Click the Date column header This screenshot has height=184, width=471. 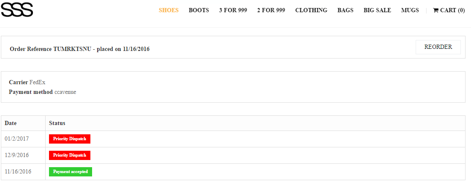click(x=11, y=123)
